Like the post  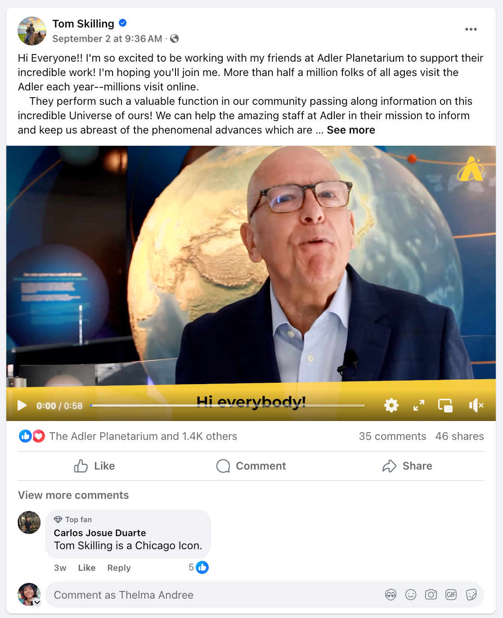94,466
